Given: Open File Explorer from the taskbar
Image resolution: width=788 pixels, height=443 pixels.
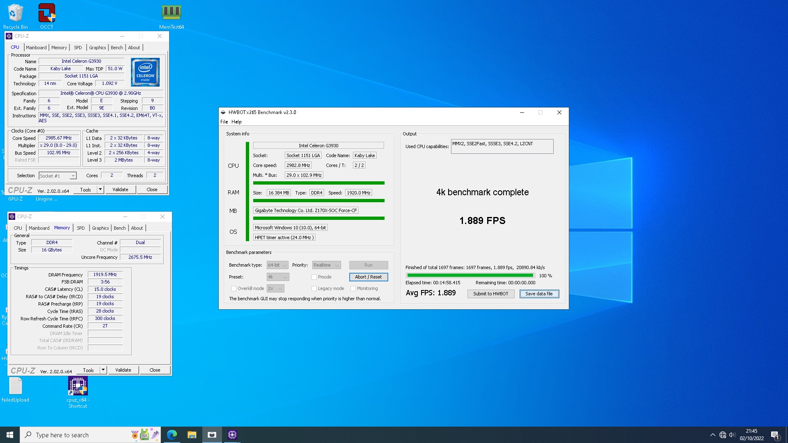Looking at the screenshot, I should pyautogui.click(x=192, y=435).
